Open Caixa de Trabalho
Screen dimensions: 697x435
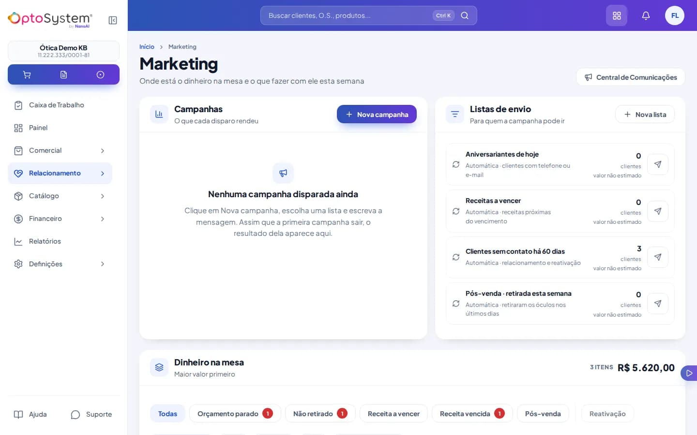tap(60, 105)
